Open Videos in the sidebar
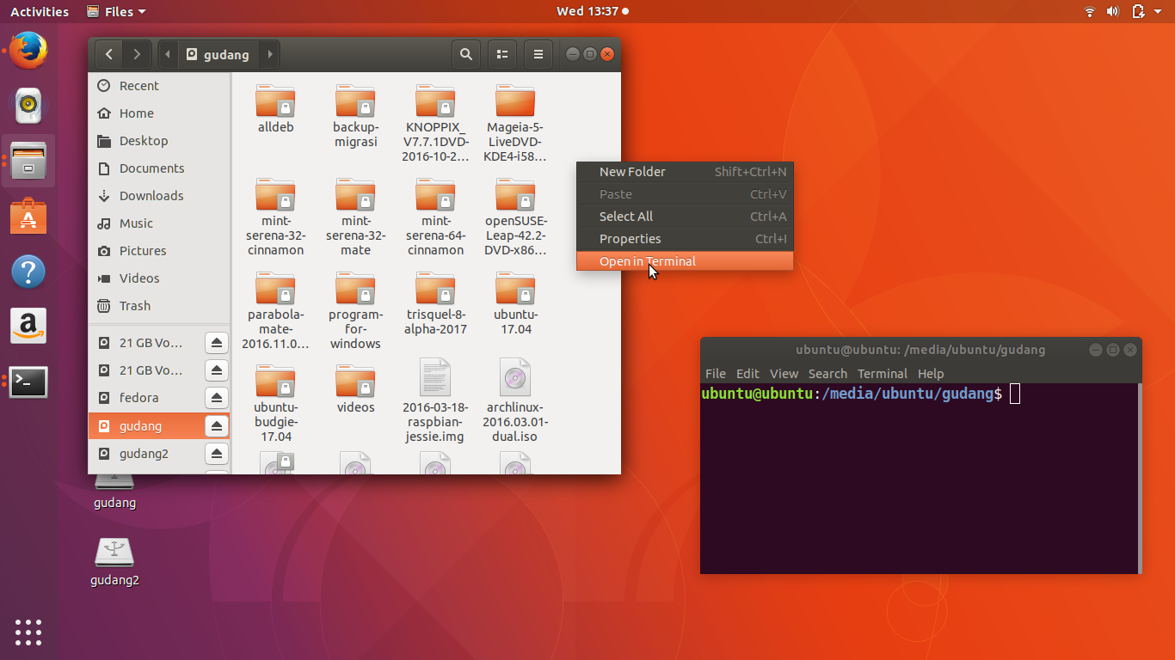Viewport: 1175px width, 660px height. [159, 278]
